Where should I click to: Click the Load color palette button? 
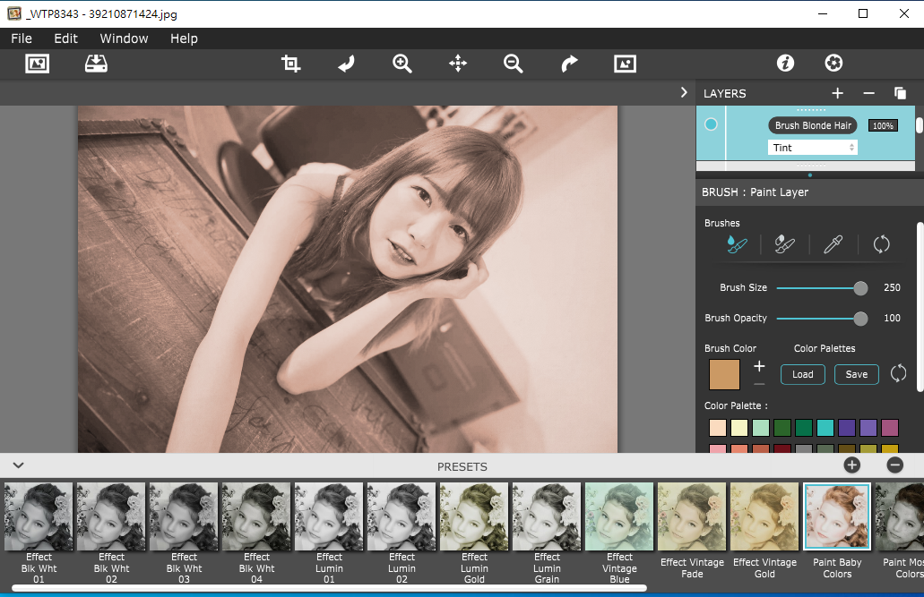click(x=802, y=374)
